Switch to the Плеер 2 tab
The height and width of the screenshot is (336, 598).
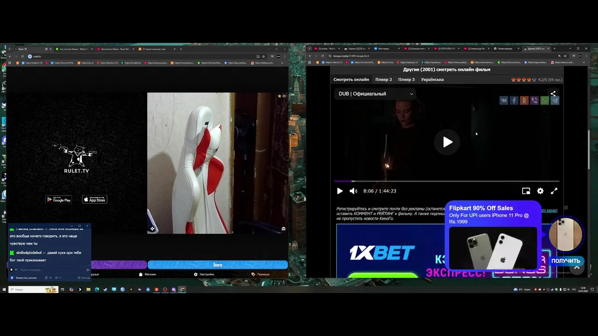[x=384, y=79]
